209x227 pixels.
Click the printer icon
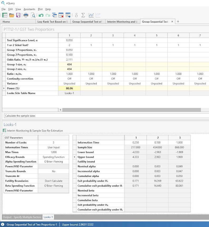point(26,15)
